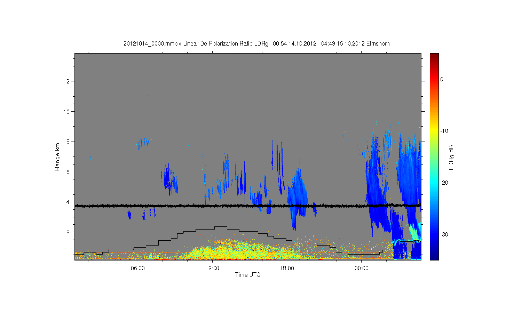Click the 2 km range tick label
522x313 pixels.
[x=69, y=232]
